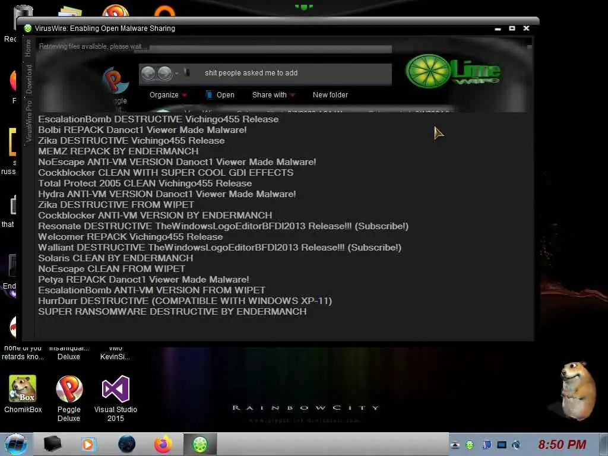The height and width of the screenshot is (456, 608).
Task: Click the file retrieval progress bar
Action: [271, 49]
